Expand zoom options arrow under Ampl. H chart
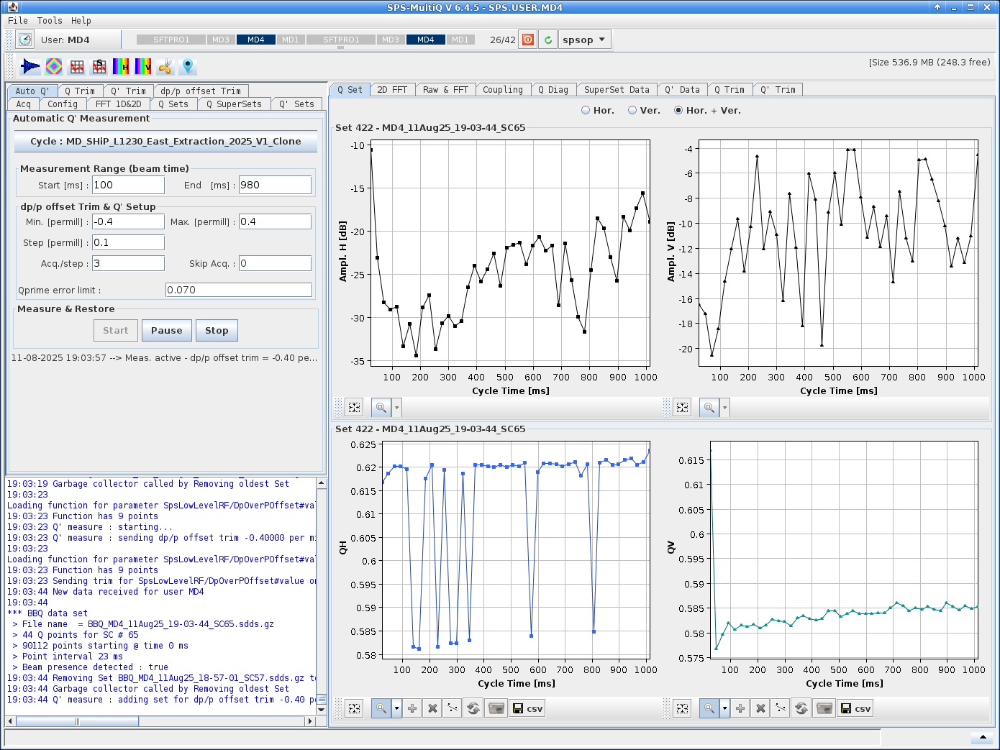1000x750 pixels. 396,408
